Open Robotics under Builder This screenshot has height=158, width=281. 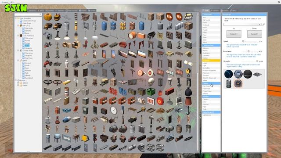coord(28,70)
